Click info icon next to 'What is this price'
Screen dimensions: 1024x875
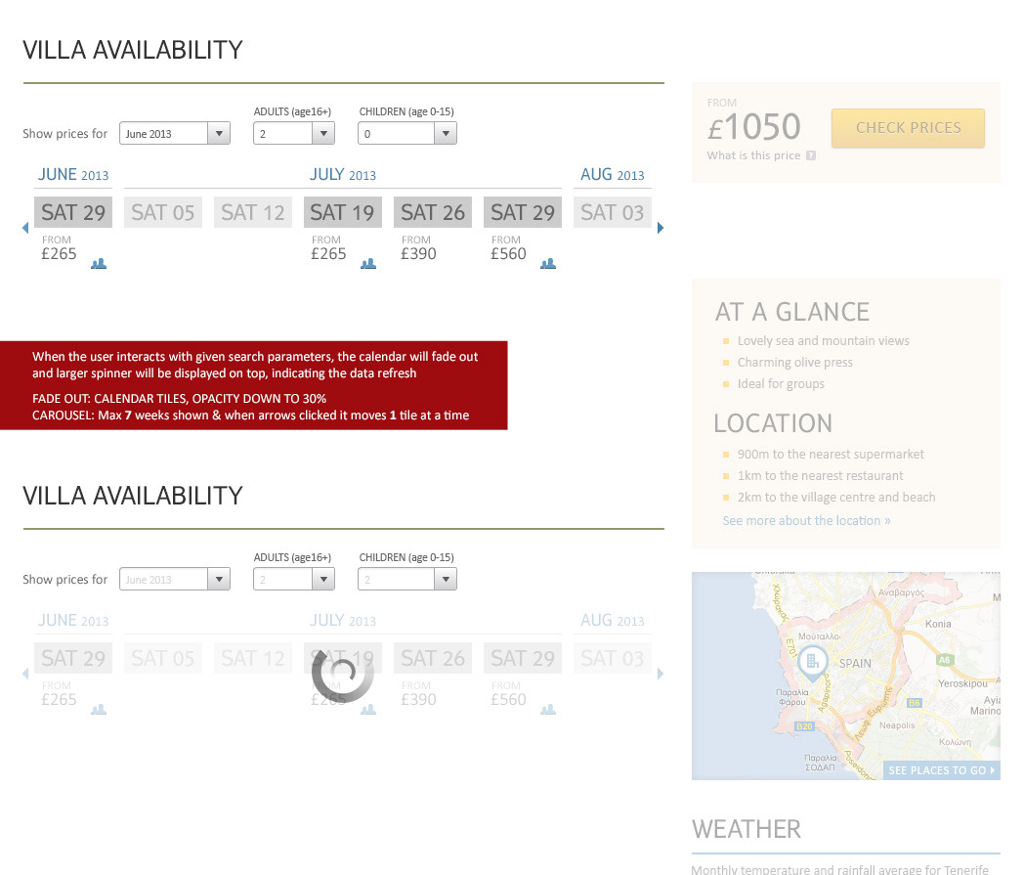tap(811, 155)
